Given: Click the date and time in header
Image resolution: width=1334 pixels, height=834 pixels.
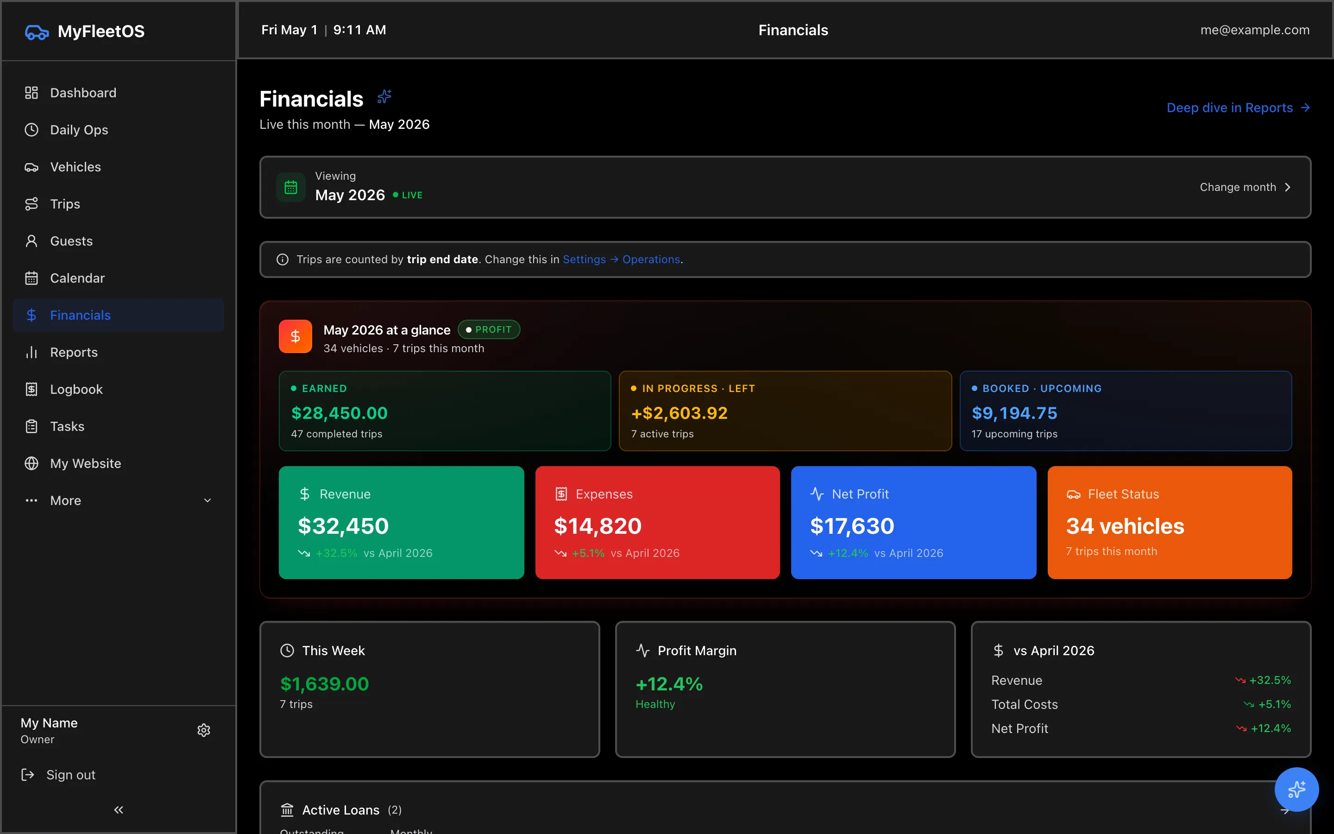Looking at the screenshot, I should (324, 30).
